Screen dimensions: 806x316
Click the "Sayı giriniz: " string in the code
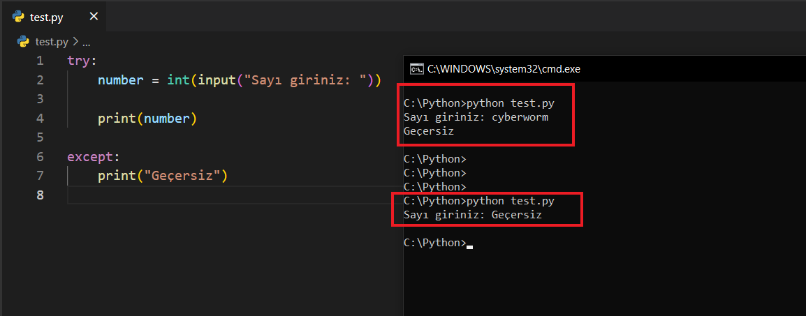(x=305, y=80)
